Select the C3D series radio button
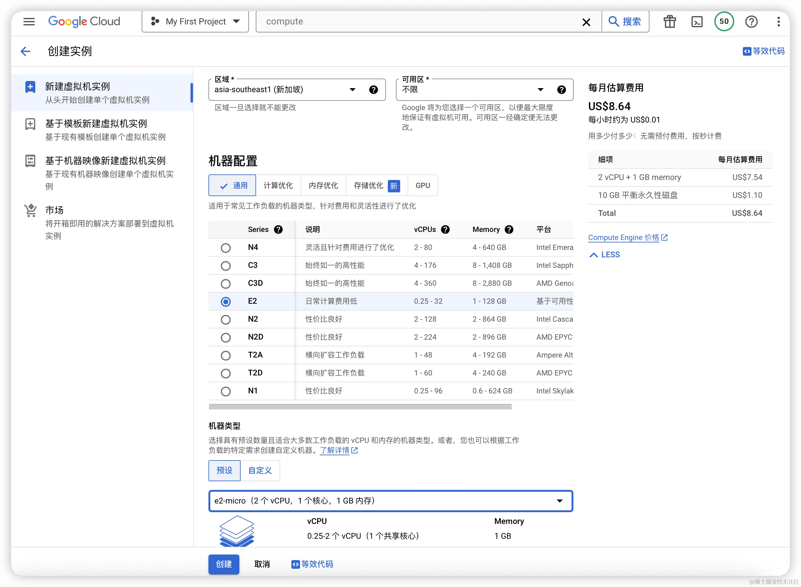This screenshot has width=801, height=587. click(x=226, y=284)
